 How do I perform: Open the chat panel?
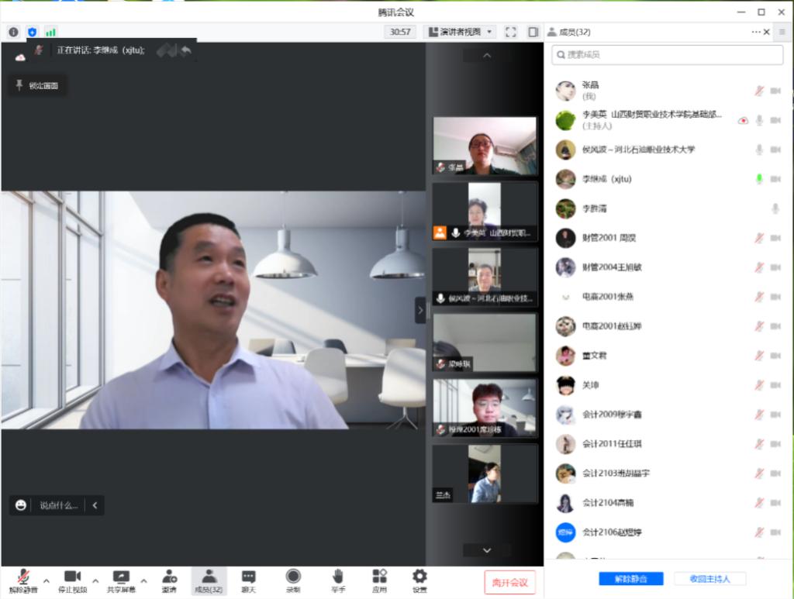(248, 577)
